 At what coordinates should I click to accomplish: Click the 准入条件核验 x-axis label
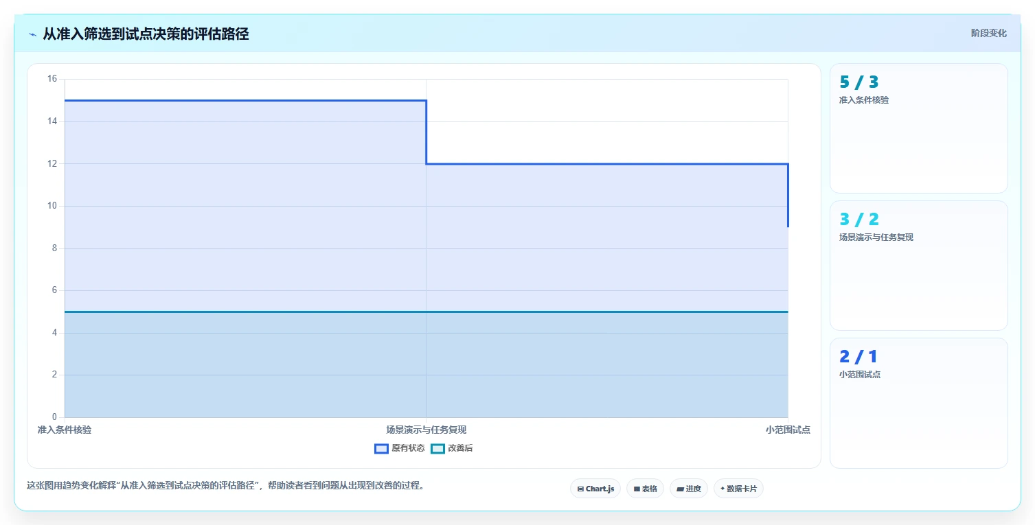tap(65, 430)
